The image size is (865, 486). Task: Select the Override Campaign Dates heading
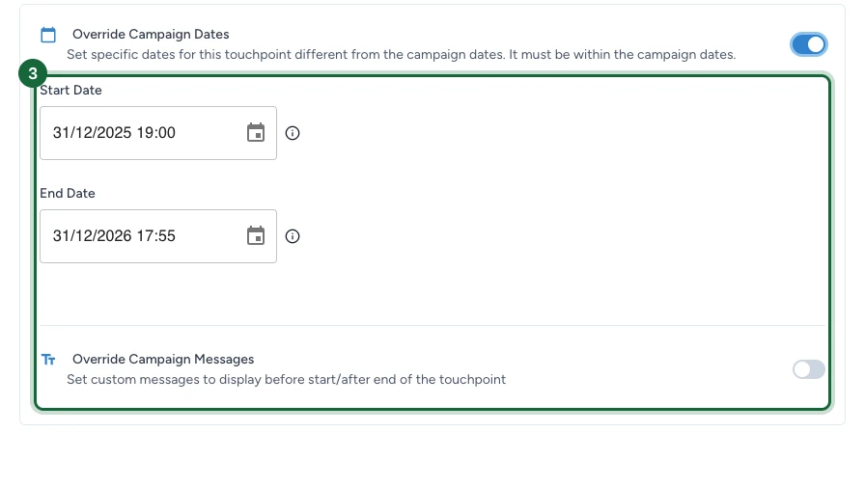[x=151, y=34]
